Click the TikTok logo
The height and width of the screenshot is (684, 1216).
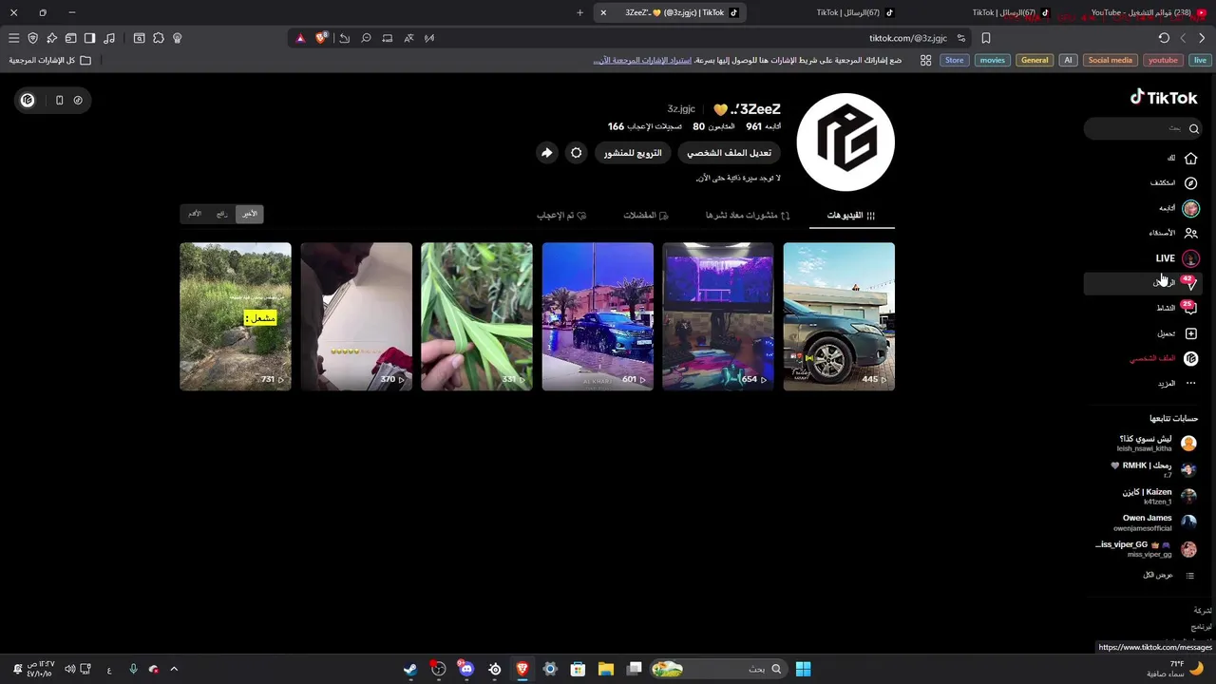point(1164,97)
